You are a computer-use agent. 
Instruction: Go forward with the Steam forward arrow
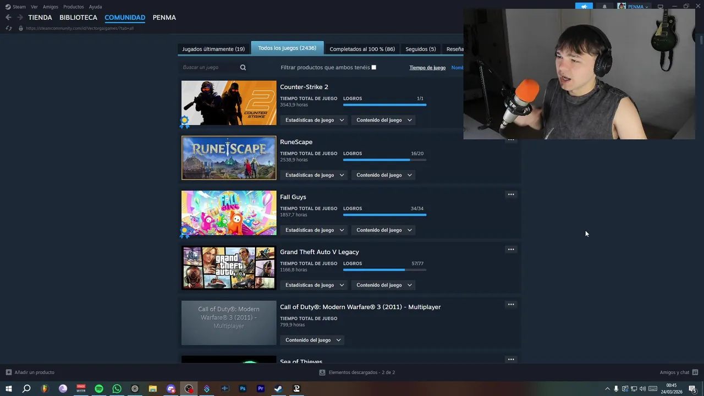click(20, 18)
